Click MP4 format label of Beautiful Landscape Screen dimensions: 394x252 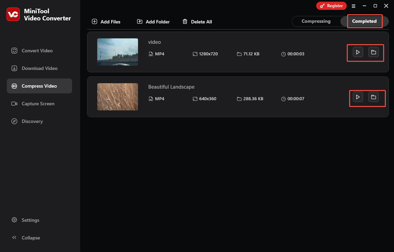click(x=159, y=98)
